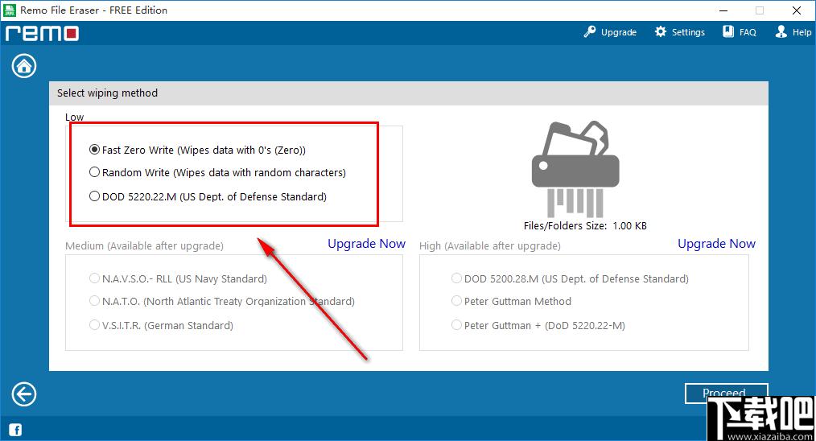Click the Low group label

point(74,117)
